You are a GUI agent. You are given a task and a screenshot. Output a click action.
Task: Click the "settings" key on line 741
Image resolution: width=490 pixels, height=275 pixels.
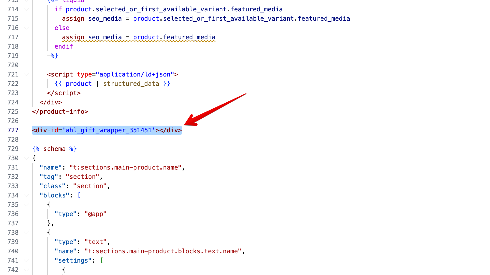(x=73, y=261)
